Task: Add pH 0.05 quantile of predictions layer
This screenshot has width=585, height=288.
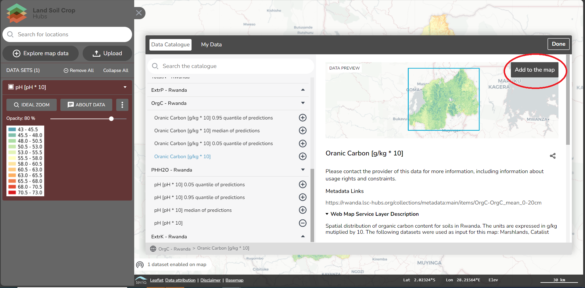Action: coord(302,184)
